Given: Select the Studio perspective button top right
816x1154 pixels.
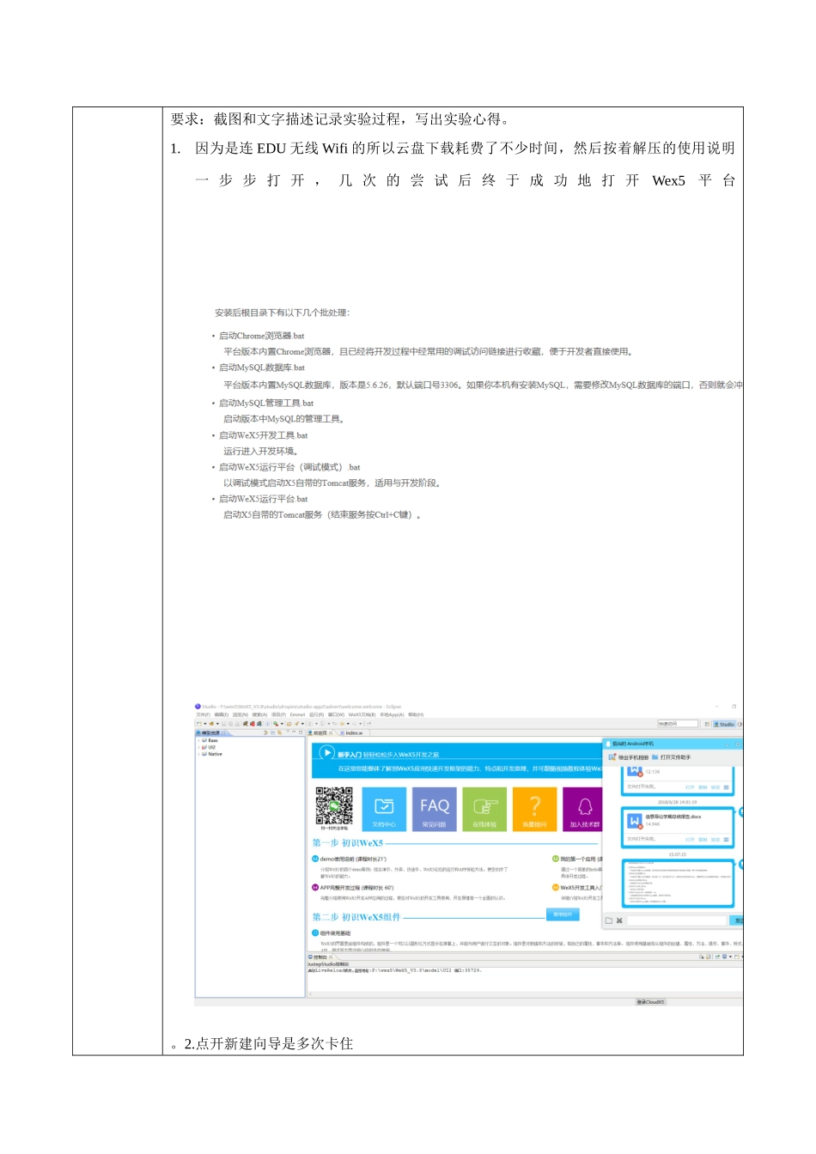Looking at the screenshot, I should (725, 725).
